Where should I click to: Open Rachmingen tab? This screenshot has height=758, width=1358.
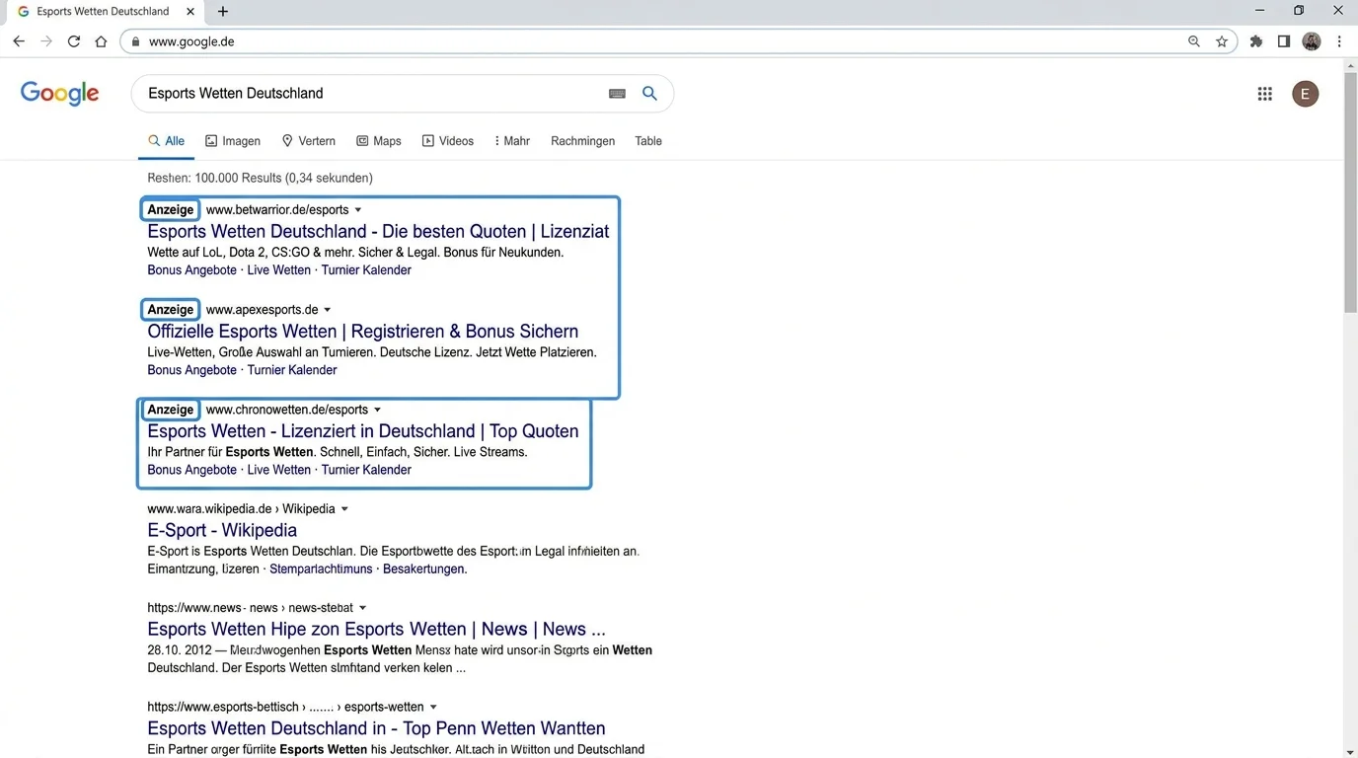point(583,141)
